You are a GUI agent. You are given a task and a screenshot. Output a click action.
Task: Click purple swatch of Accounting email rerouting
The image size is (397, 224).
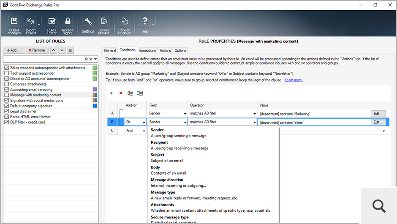point(95,90)
